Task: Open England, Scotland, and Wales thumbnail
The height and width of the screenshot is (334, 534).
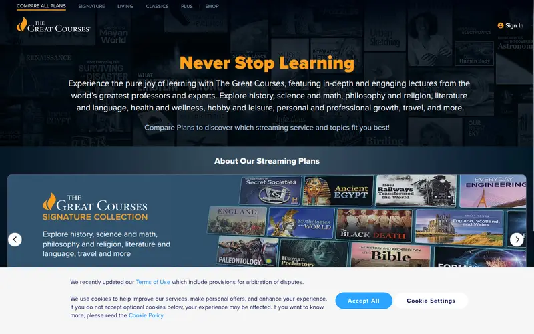Action: [x=459, y=228]
